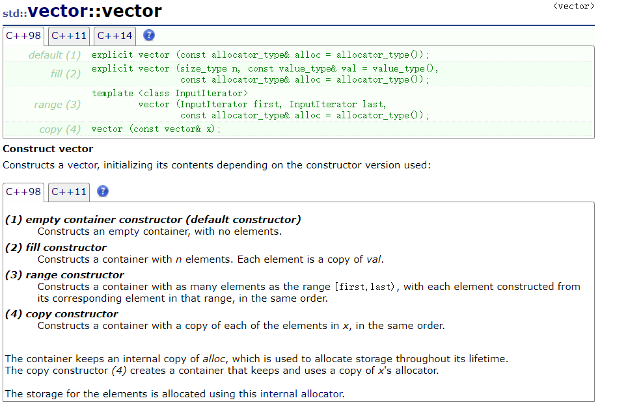Click the help icon next to the description tabs
641x409 pixels.
tap(103, 191)
